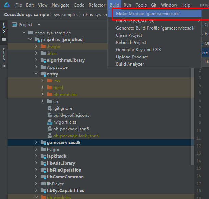Expand the libGameCommon module
209x199 pixels.
36,176
